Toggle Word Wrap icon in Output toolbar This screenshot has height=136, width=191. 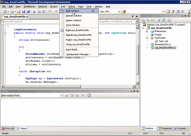pyautogui.click(x=89, y=96)
